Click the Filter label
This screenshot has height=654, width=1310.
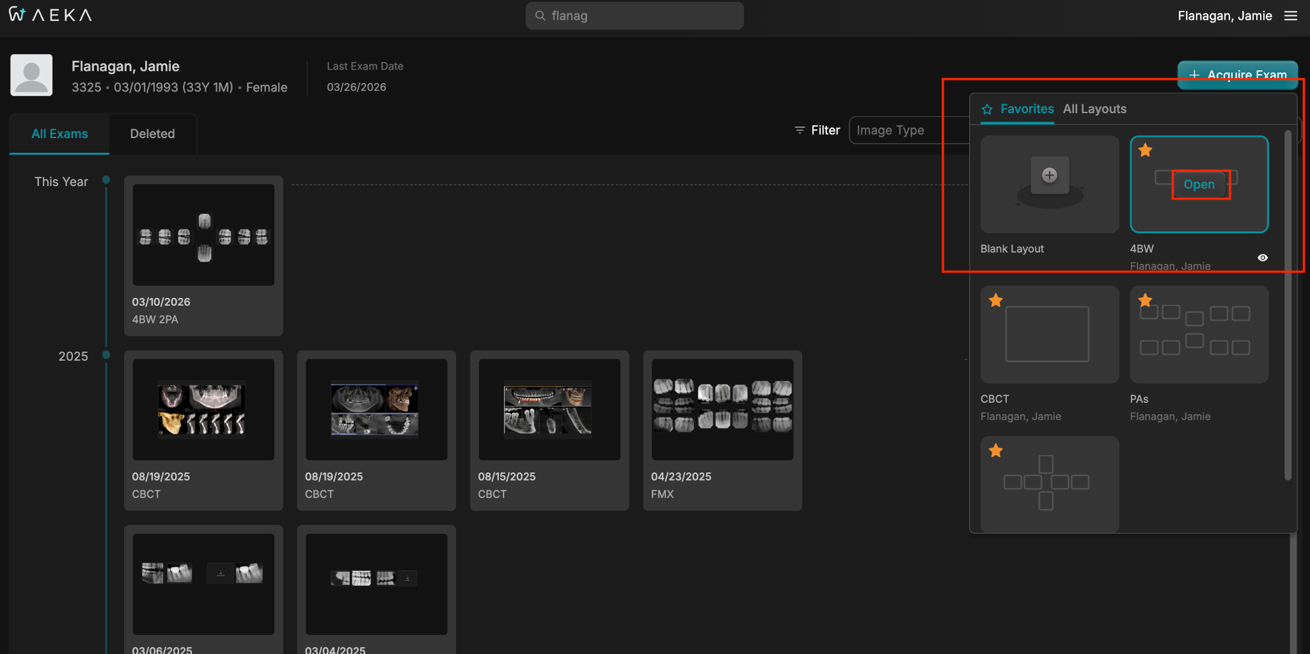click(825, 130)
